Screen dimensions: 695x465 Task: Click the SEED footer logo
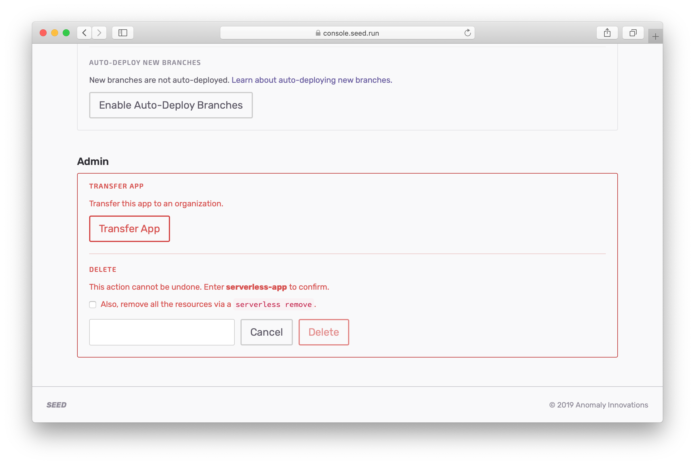point(56,405)
